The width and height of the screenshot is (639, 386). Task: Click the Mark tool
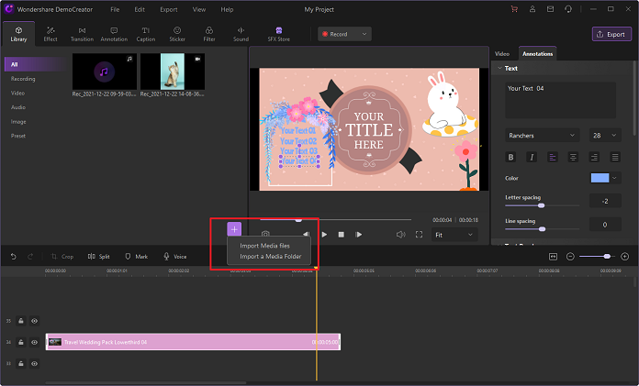[136, 257]
